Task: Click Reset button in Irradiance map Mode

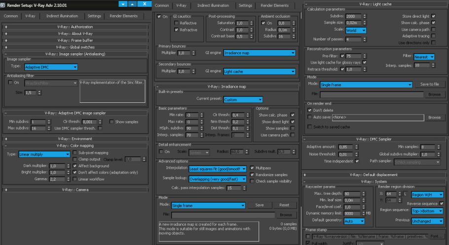Action: point(284,205)
